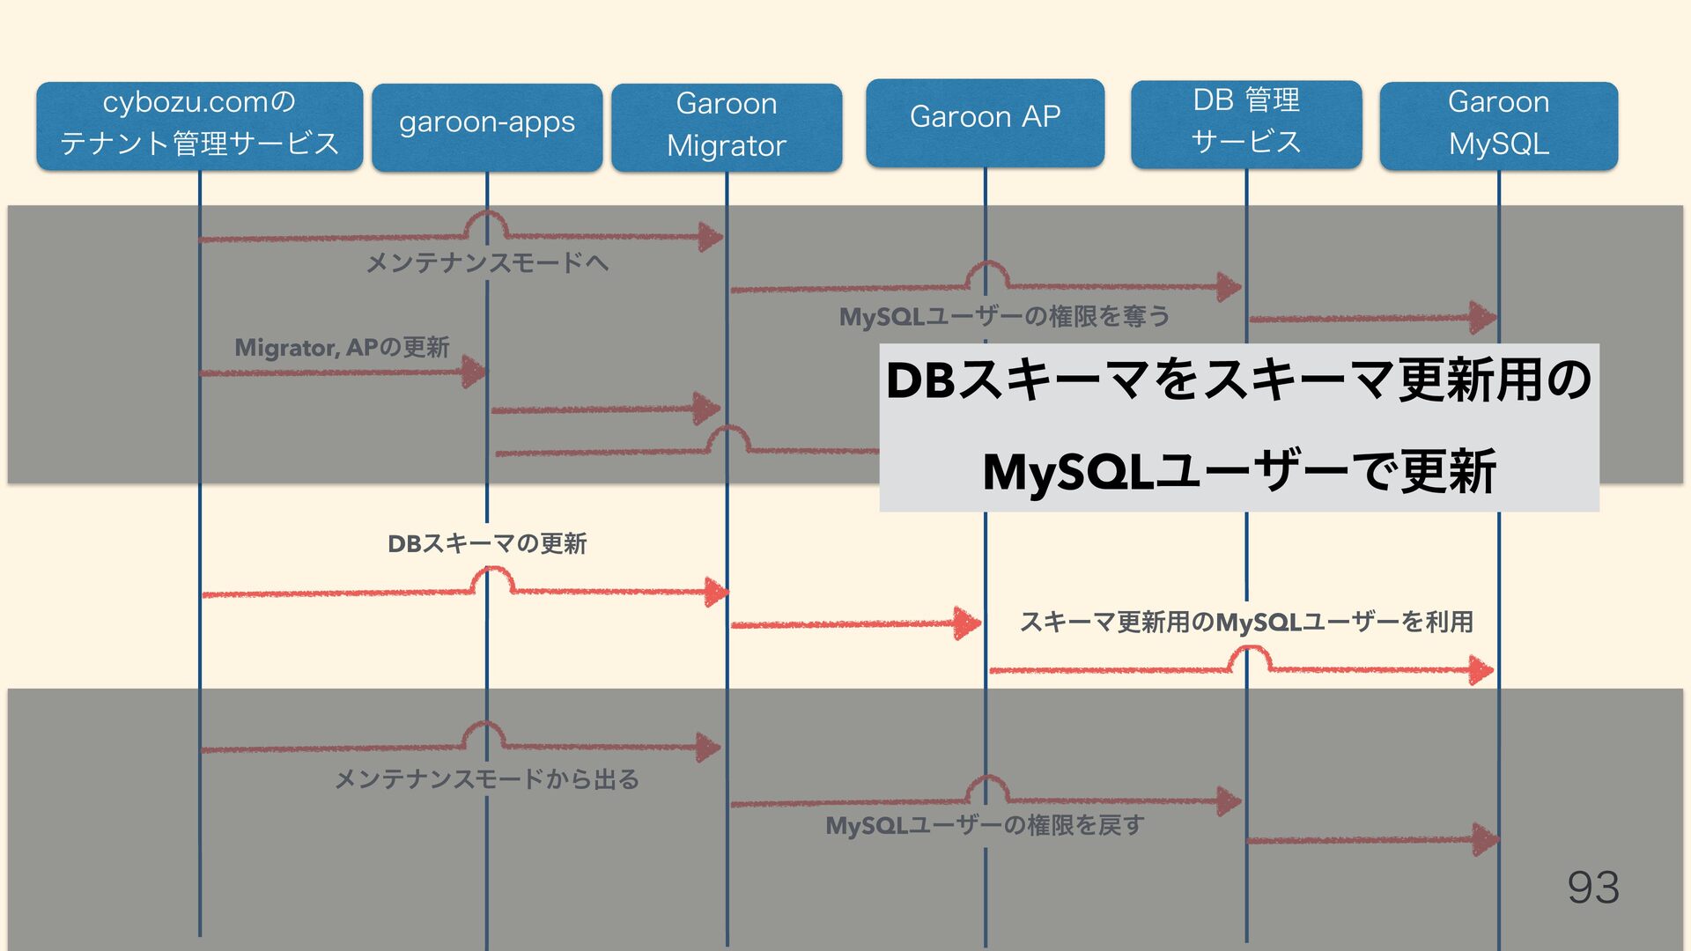Image resolution: width=1691 pixels, height=951 pixels.
Task: Click the スキーマ更新用のMySQLユーザーを利用 label
Action: coord(1245,622)
